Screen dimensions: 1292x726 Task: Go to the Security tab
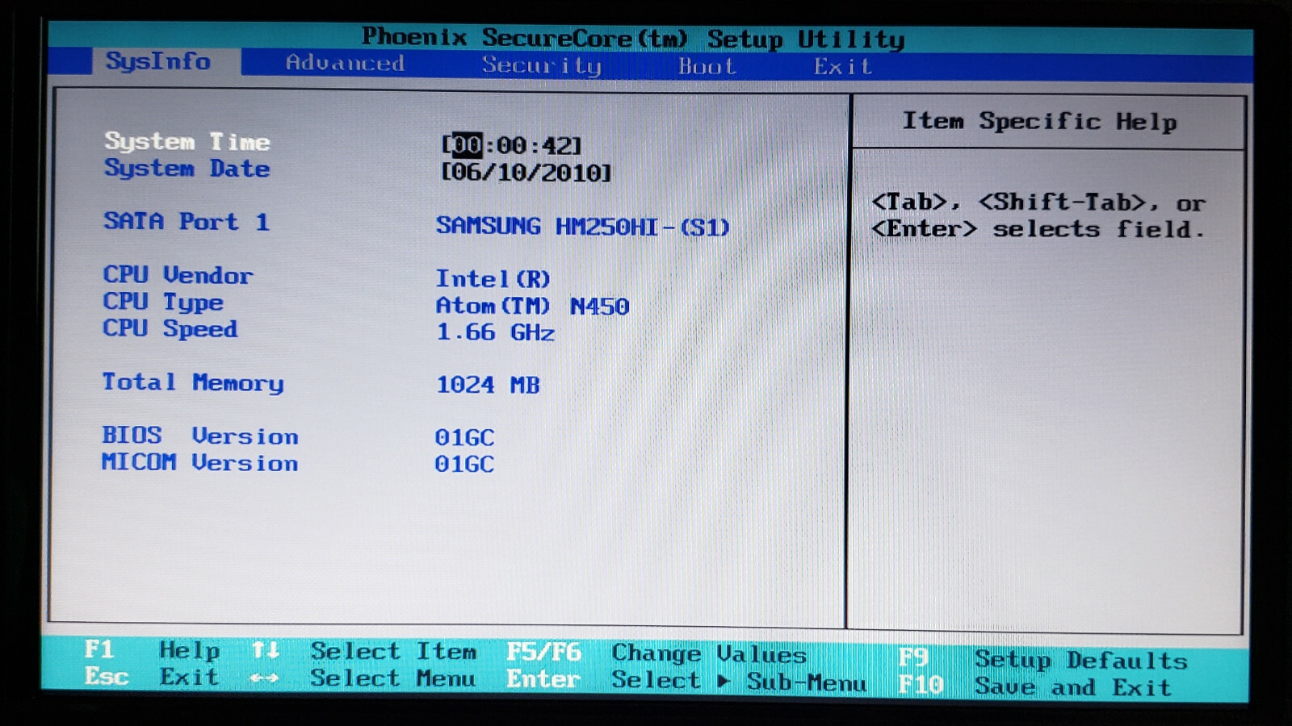(542, 65)
